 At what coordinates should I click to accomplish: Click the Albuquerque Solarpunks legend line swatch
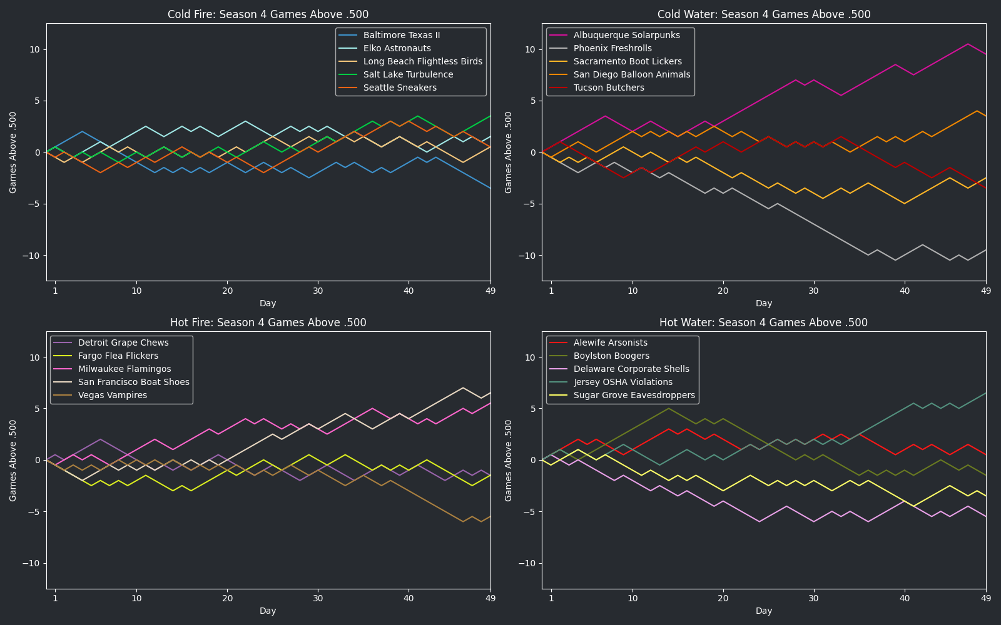click(559, 35)
